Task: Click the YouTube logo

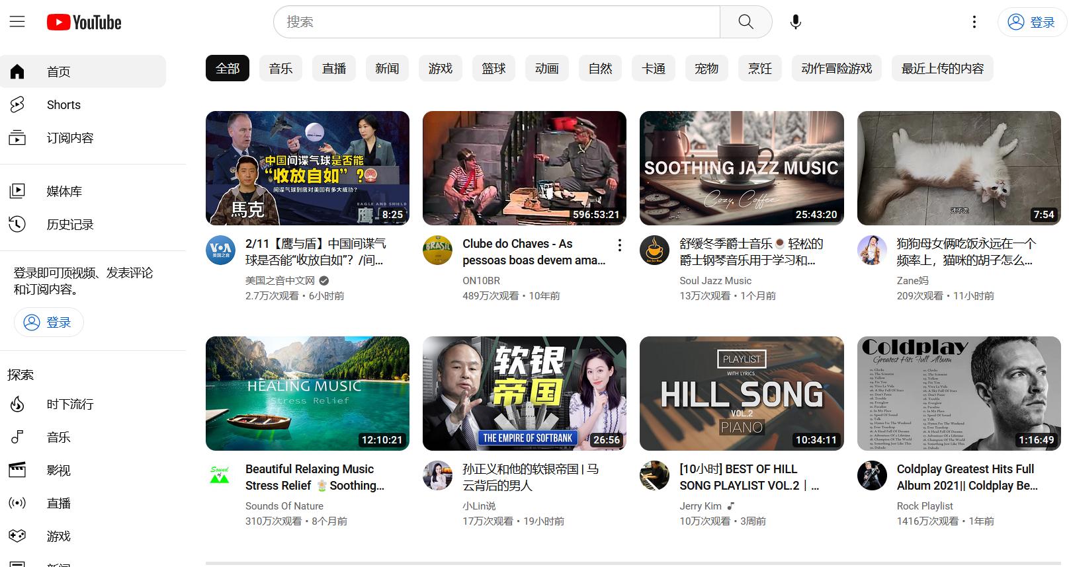Action: (x=84, y=22)
